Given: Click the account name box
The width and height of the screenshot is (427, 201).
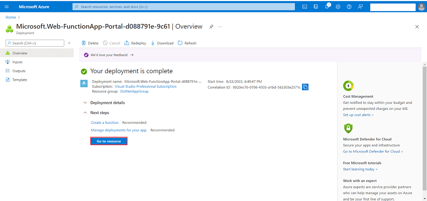Looking at the screenshot, I should coord(393,7).
